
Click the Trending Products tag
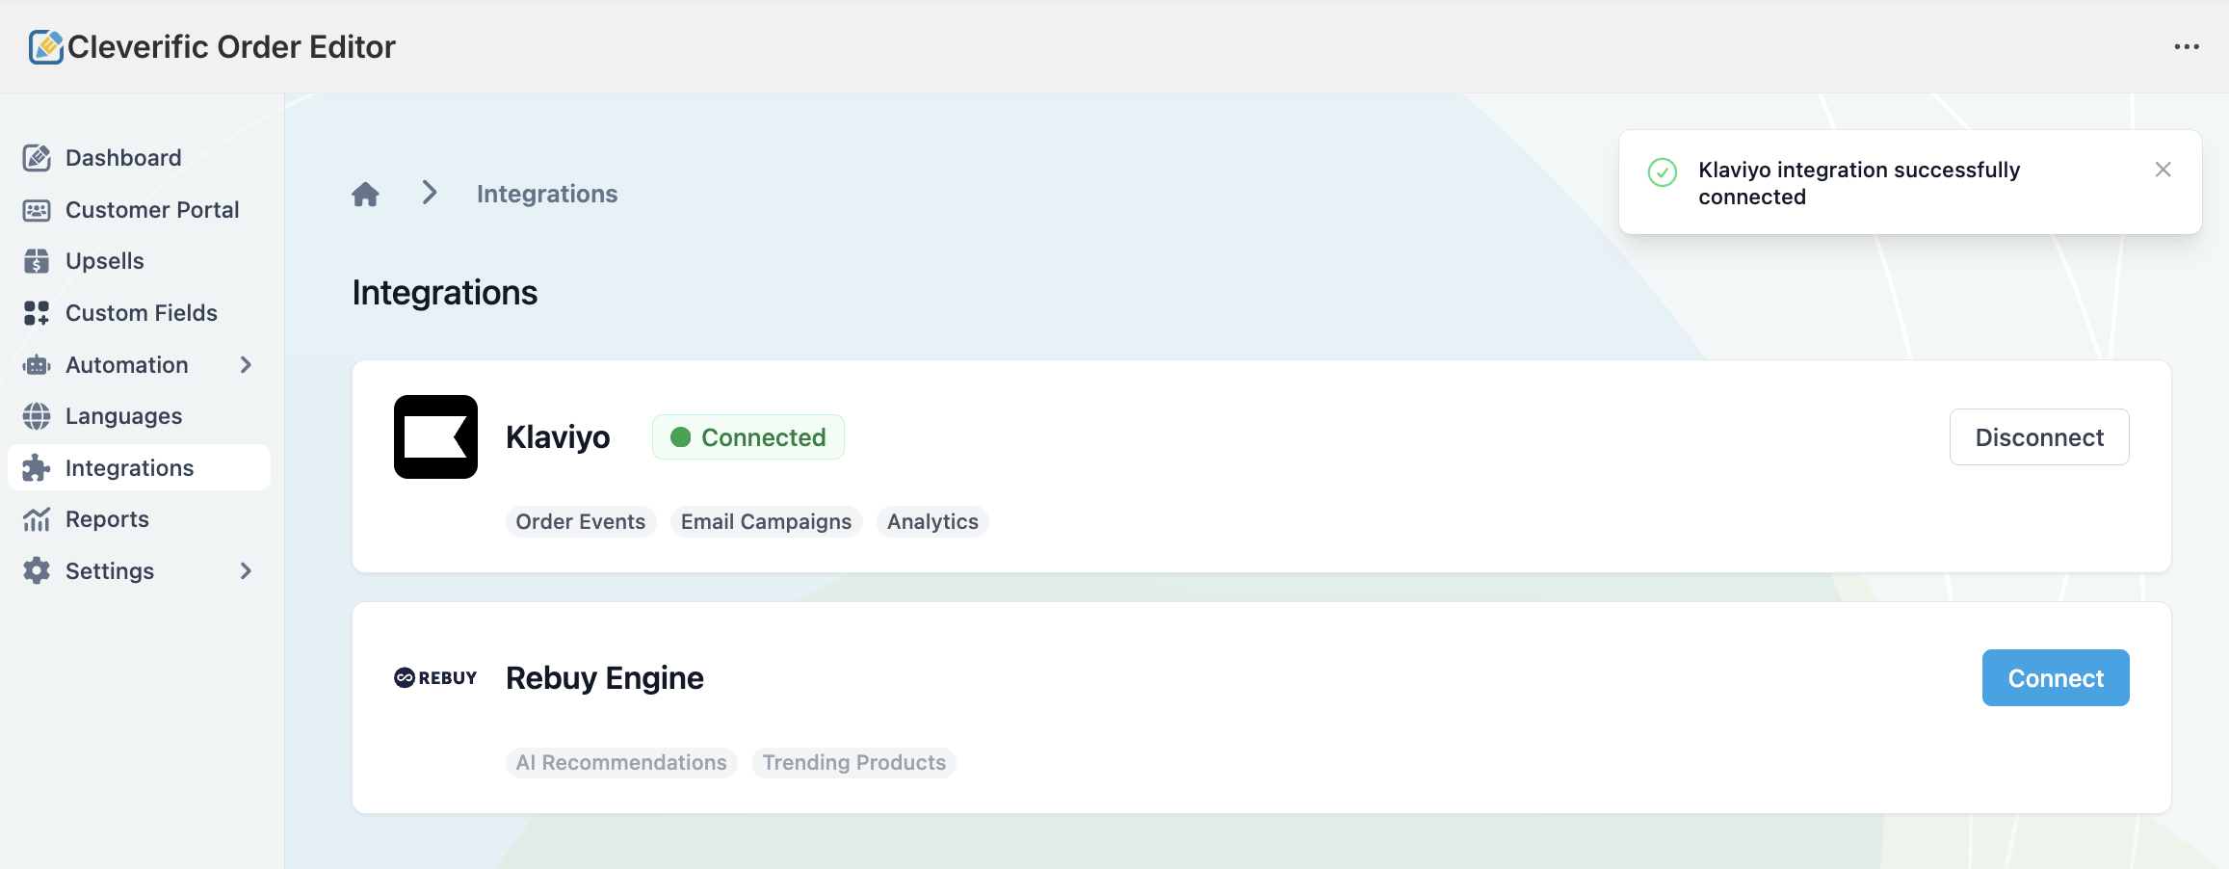[853, 762]
